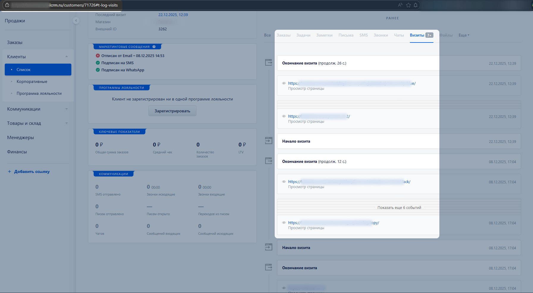Click the eye icon on the 'ack/' page view
533x293 pixels.
[x=284, y=182]
